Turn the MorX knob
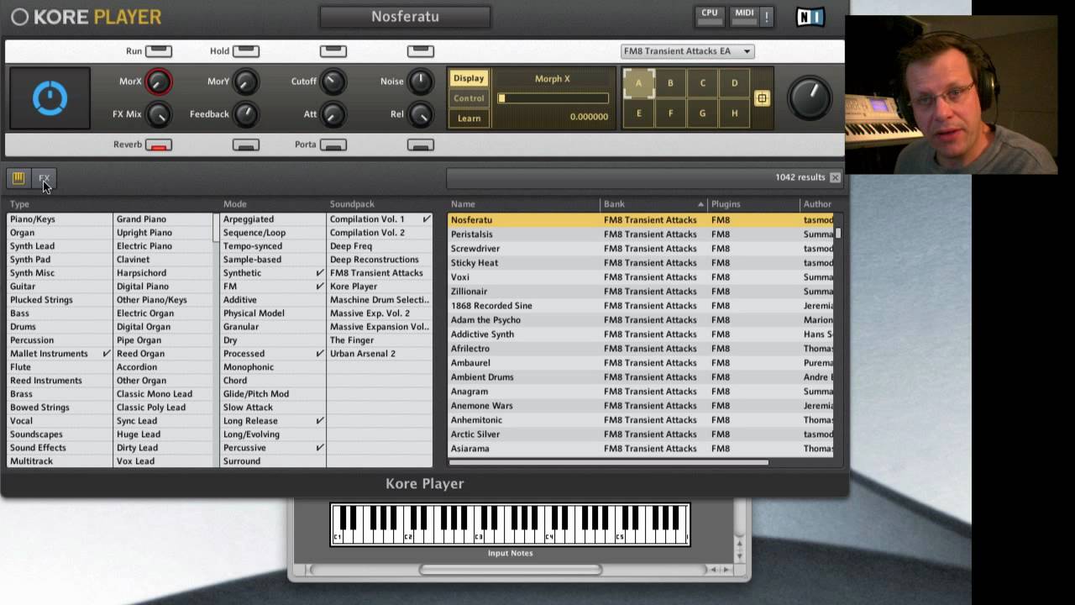Screen dimensions: 1075x605 click(x=158, y=82)
